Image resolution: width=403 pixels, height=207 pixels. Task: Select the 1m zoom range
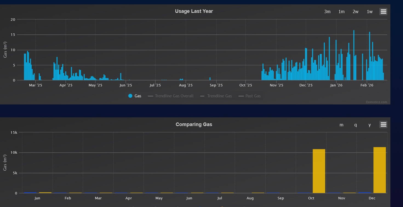click(x=341, y=11)
